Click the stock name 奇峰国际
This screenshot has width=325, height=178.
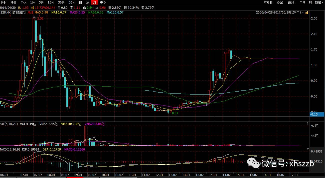(x=19, y=12)
